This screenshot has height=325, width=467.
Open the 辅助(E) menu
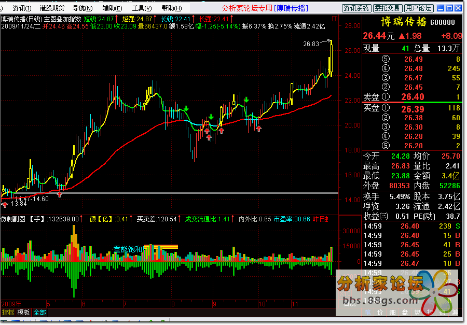point(112,8)
